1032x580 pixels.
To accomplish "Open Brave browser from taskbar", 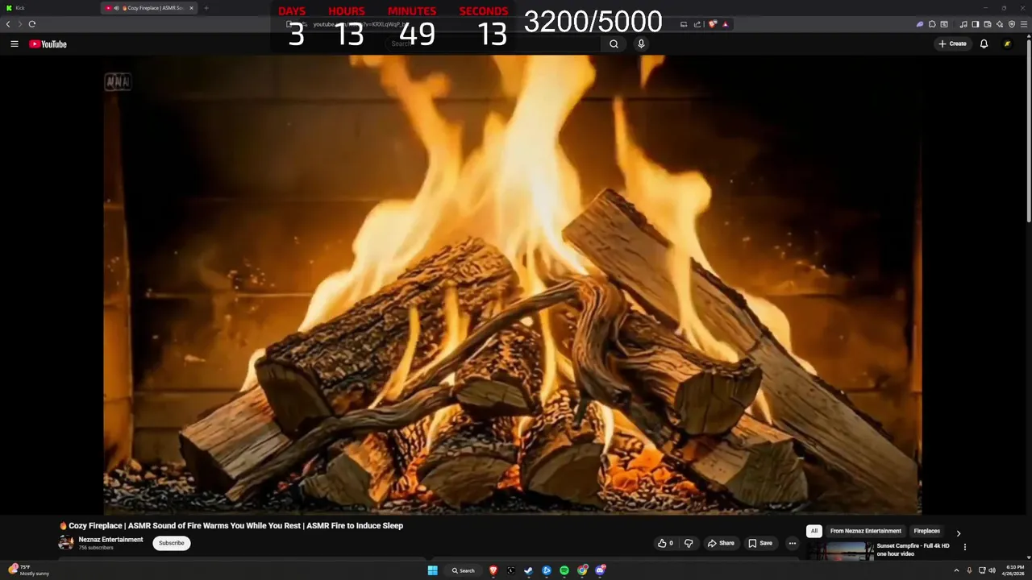I will point(493,570).
